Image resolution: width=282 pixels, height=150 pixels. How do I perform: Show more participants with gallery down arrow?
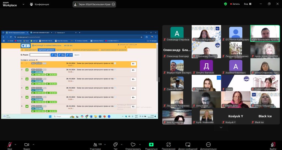pos(221,127)
